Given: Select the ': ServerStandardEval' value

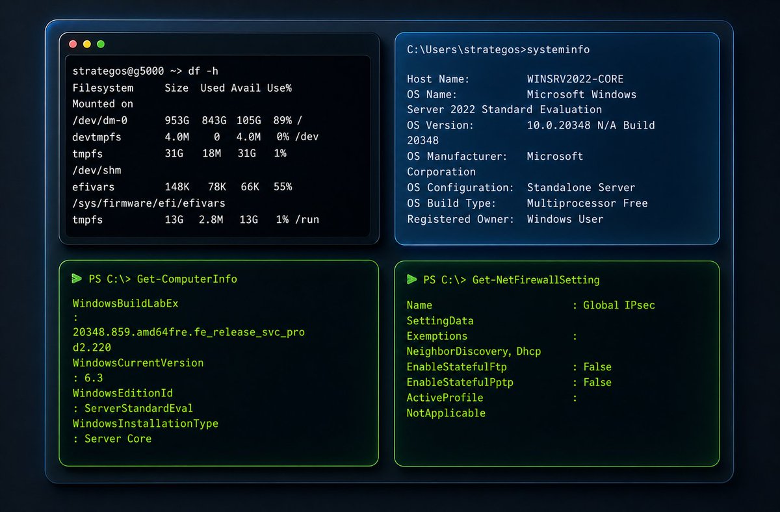Looking at the screenshot, I should pos(133,409).
